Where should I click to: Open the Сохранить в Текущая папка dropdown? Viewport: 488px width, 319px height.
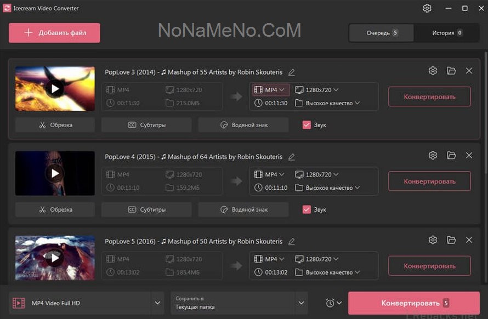pyautogui.click(x=300, y=303)
